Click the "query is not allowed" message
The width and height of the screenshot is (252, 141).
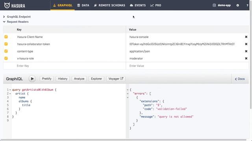176,117
